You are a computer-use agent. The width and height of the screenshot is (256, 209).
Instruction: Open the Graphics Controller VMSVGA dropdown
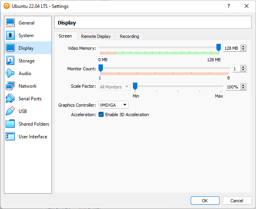pyautogui.click(x=114, y=105)
